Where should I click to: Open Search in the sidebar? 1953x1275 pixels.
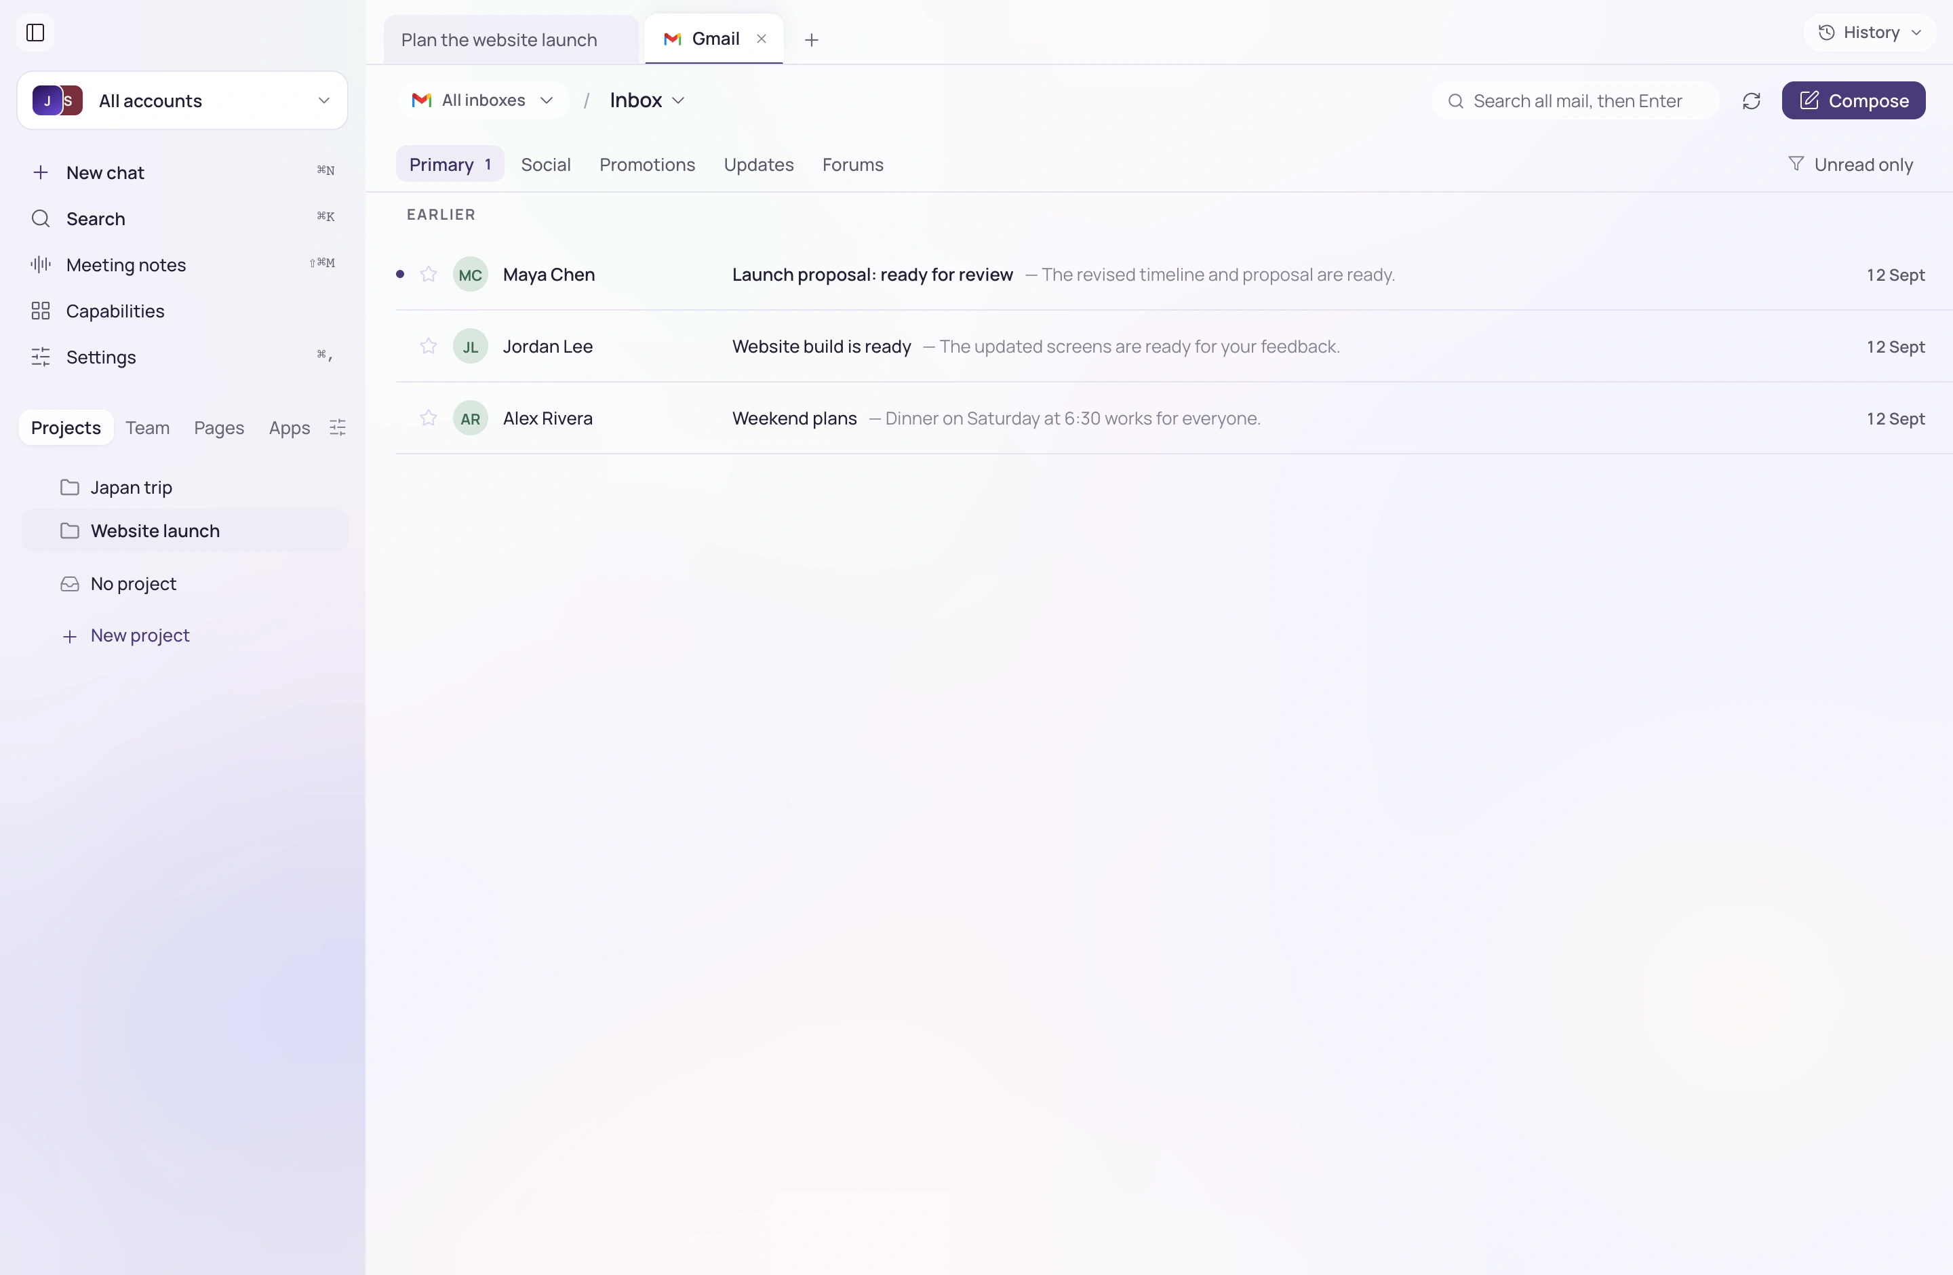pos(182,219)
